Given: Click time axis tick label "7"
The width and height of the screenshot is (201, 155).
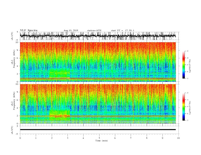Looking at the screenshot, I should (x=131, y=138).
